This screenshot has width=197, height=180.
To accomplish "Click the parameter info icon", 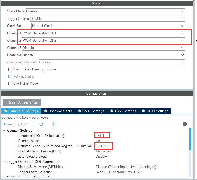I will coord(185,124).
